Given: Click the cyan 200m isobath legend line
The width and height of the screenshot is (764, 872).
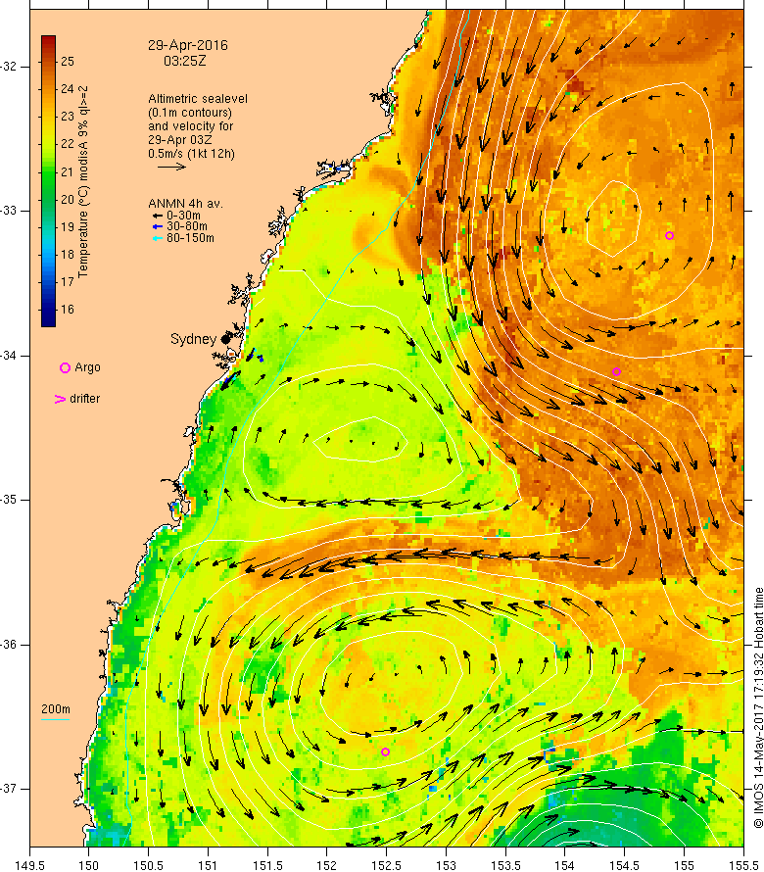Looking at the screenshot, I should pos(56,719).
